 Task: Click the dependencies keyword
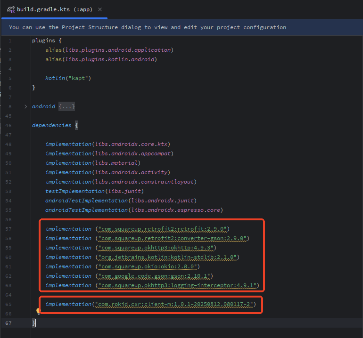52,125
